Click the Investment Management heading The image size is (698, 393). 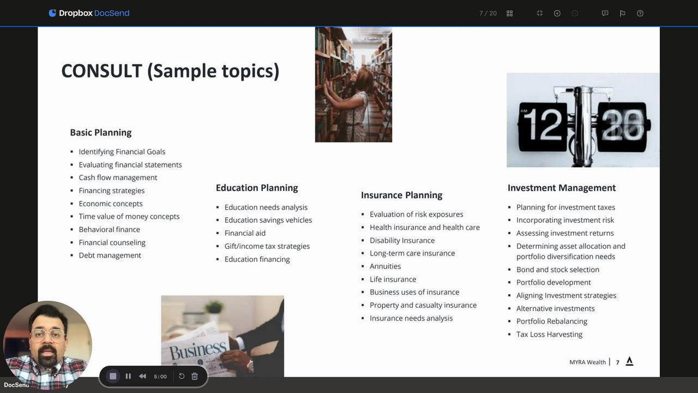point(562,188)
